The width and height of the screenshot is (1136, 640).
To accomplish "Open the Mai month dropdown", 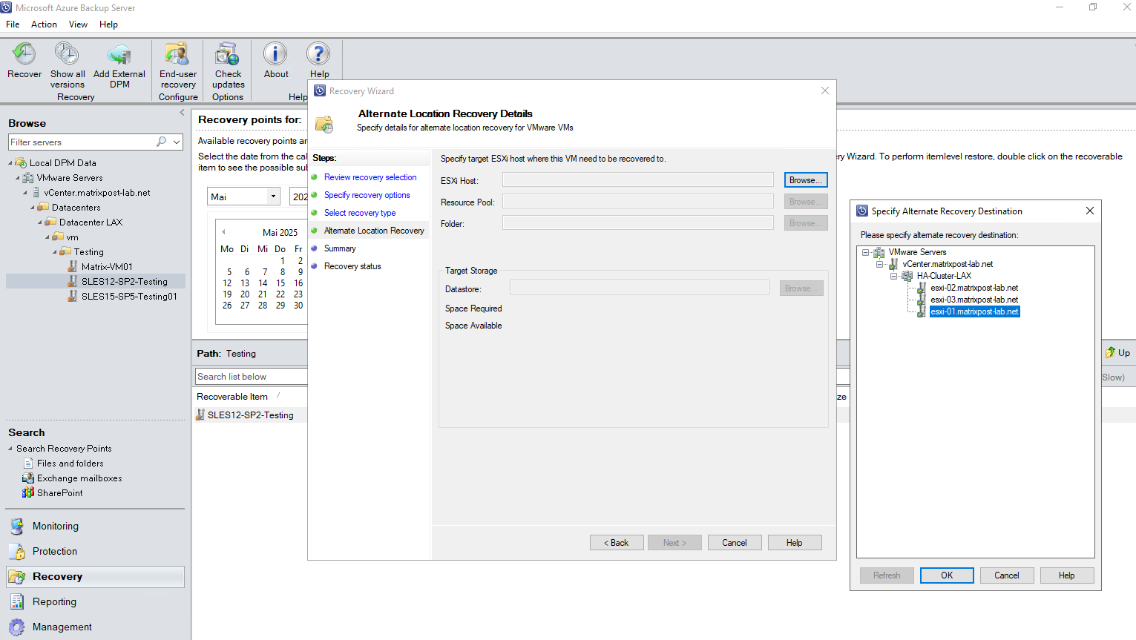I will pyautogui.click(x=273, y=197).
